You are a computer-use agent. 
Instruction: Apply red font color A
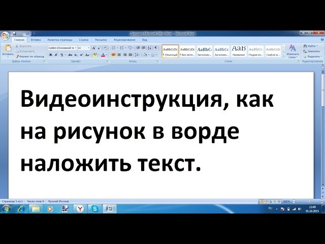(103, 55)
